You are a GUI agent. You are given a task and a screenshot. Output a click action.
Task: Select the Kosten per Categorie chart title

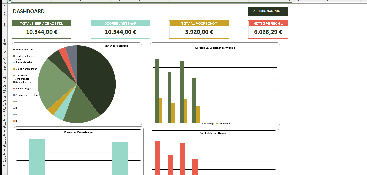[116, 46]
